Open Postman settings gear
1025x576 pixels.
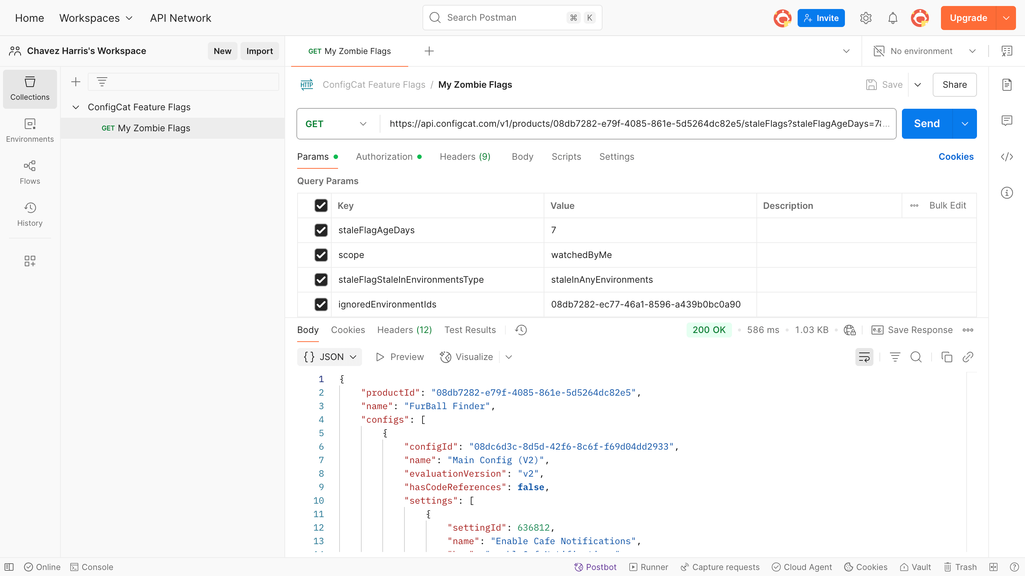[866, 18]
